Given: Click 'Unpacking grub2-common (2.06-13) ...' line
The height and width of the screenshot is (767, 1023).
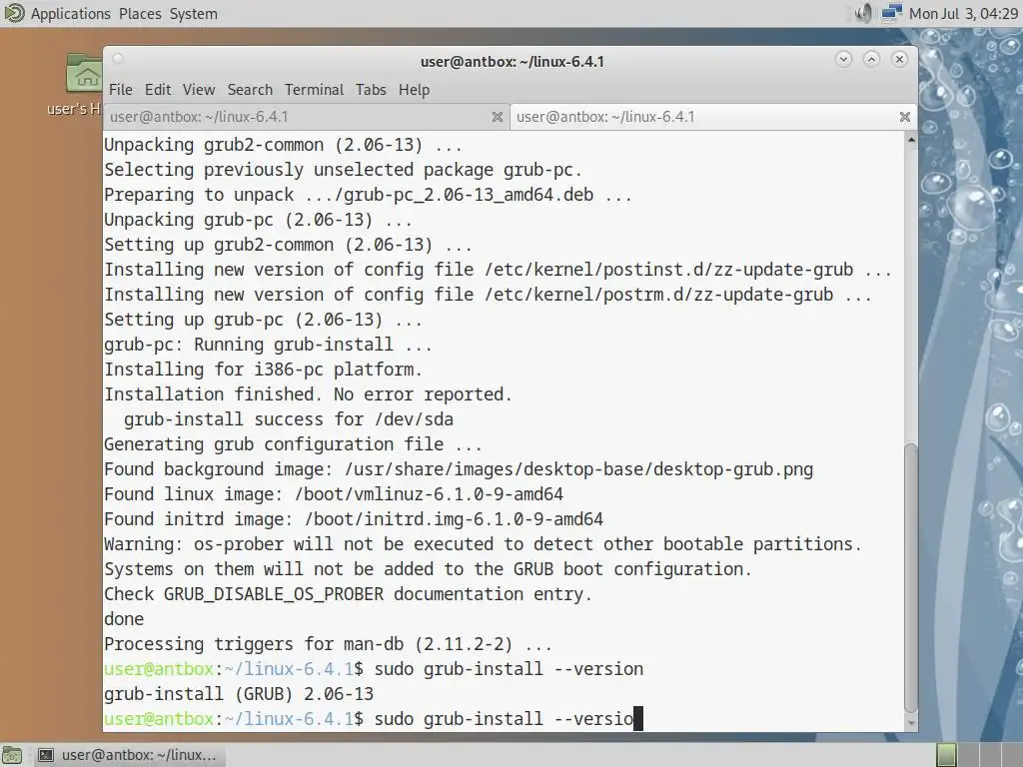Looking at the screenshot, I should point(283,145).
